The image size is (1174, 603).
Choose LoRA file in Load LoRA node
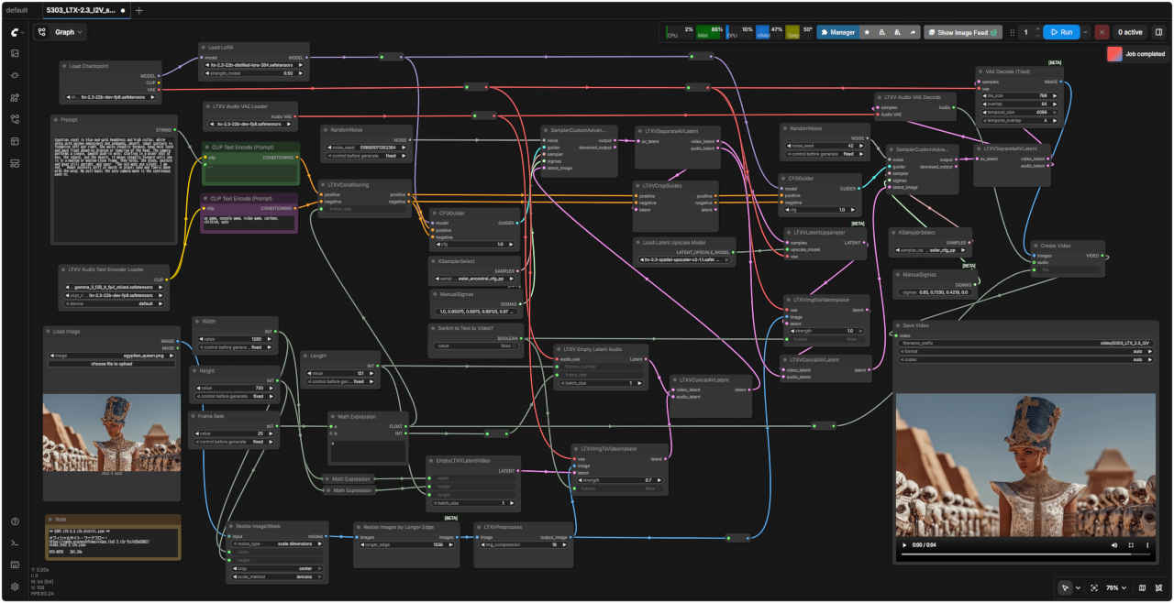pyautogui.click(x=254, y=65)
